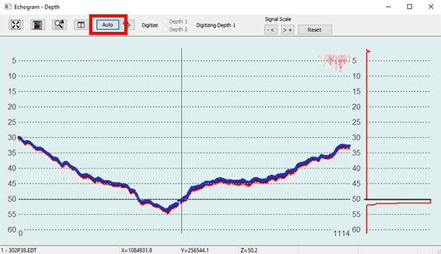This screenshot has width=441, height=254.
Task: Click the 'Digitize' label
Action: pyautogui.click(x=150, y=25)
